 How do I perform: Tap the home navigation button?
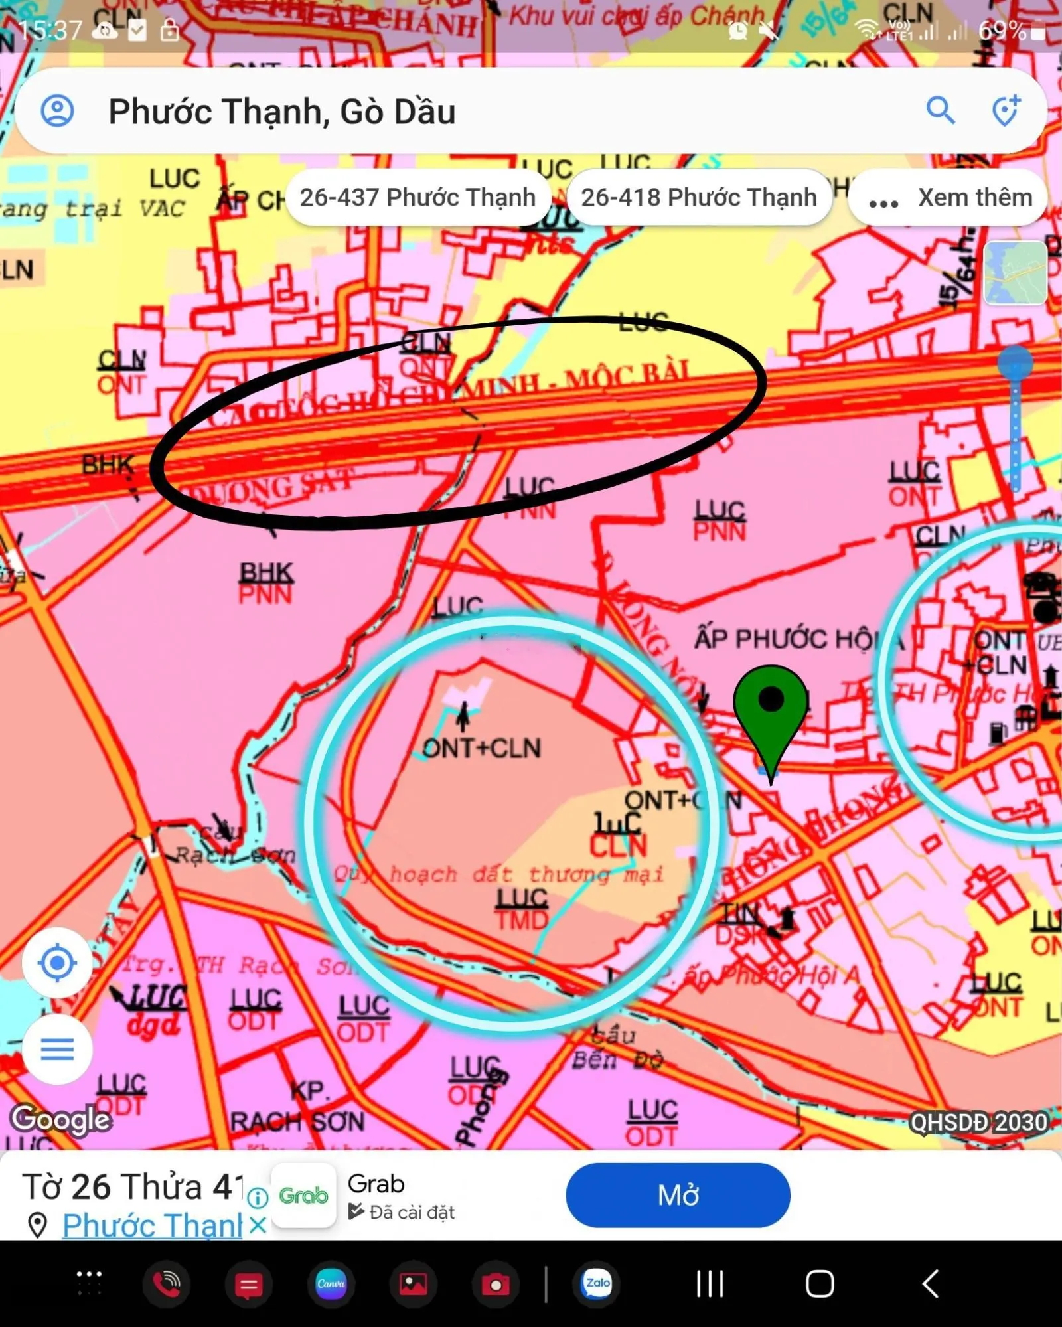point(820,1283)
